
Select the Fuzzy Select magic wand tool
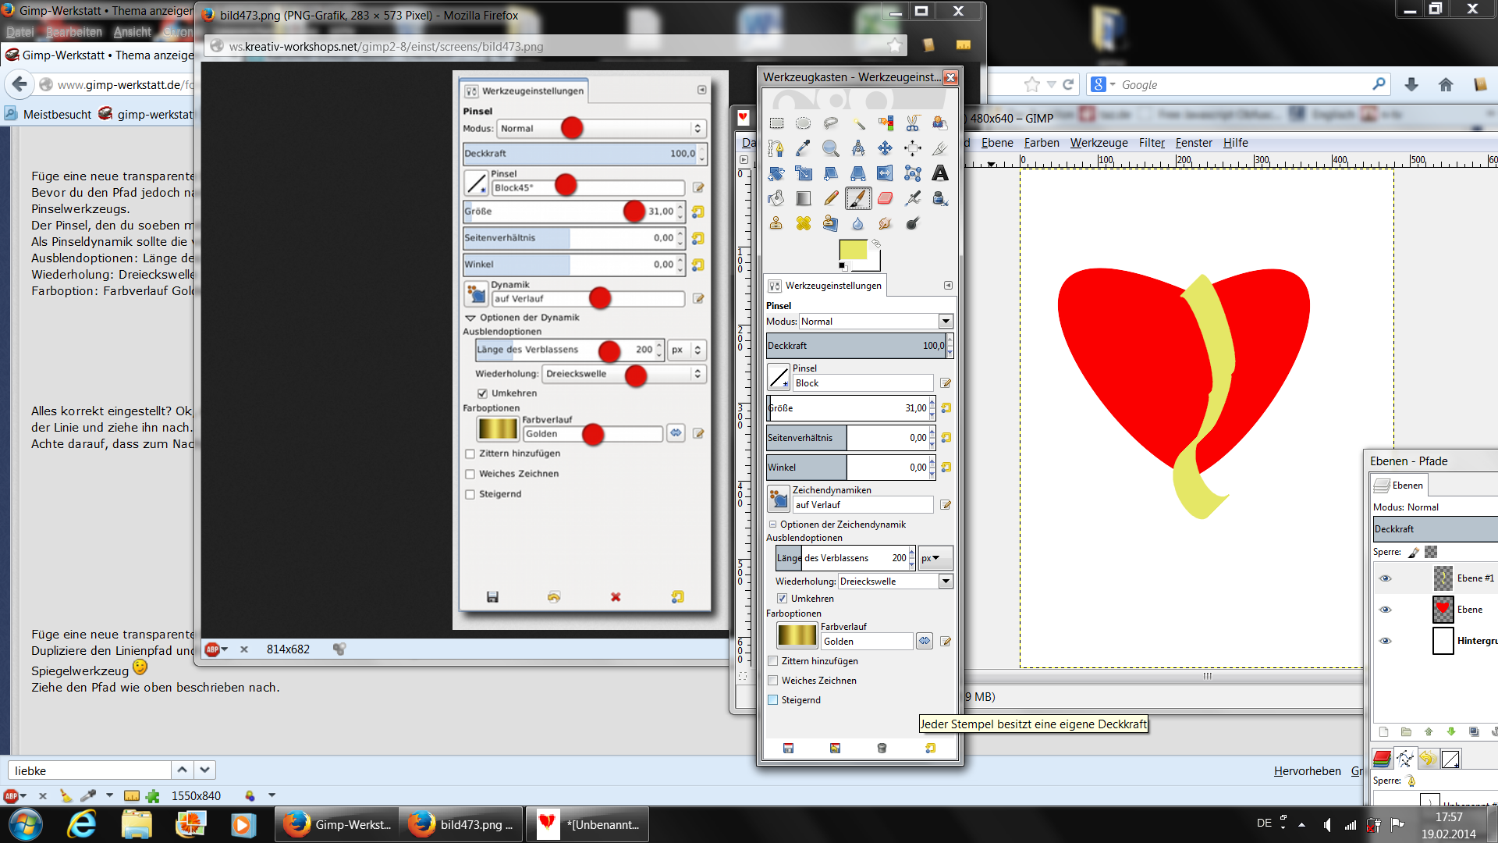[858, 123]
